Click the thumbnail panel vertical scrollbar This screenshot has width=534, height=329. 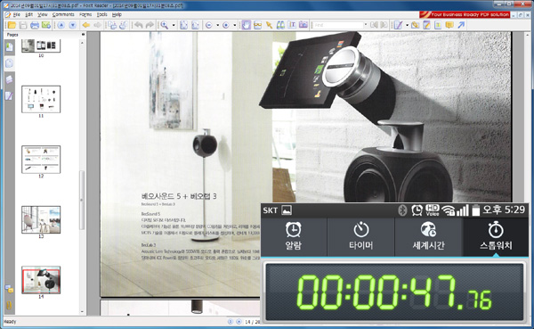[x=82, y=177]
